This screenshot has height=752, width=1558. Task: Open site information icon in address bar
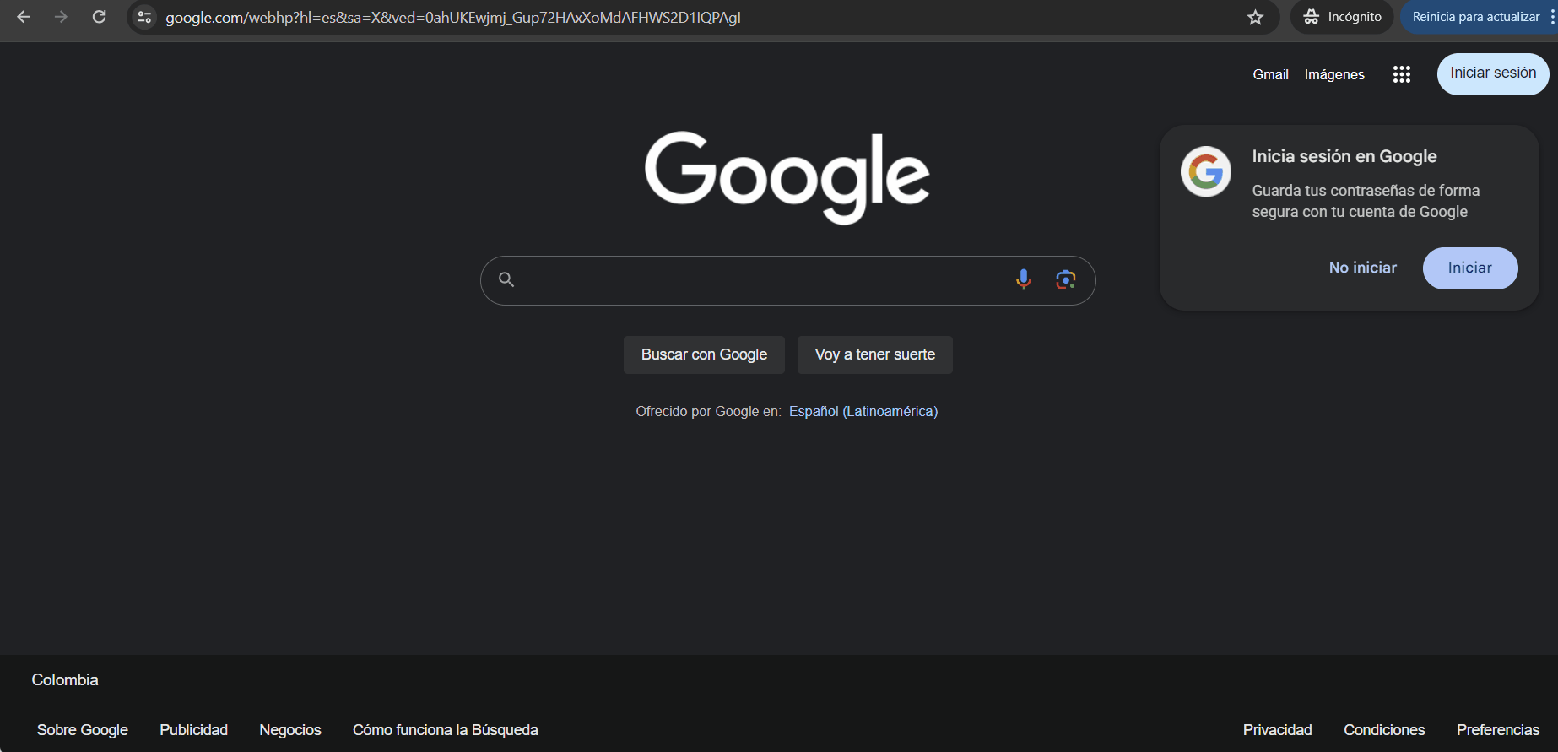145,17
